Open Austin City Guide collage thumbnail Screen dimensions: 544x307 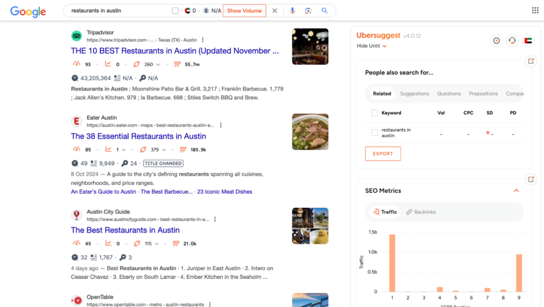[310, 226]
